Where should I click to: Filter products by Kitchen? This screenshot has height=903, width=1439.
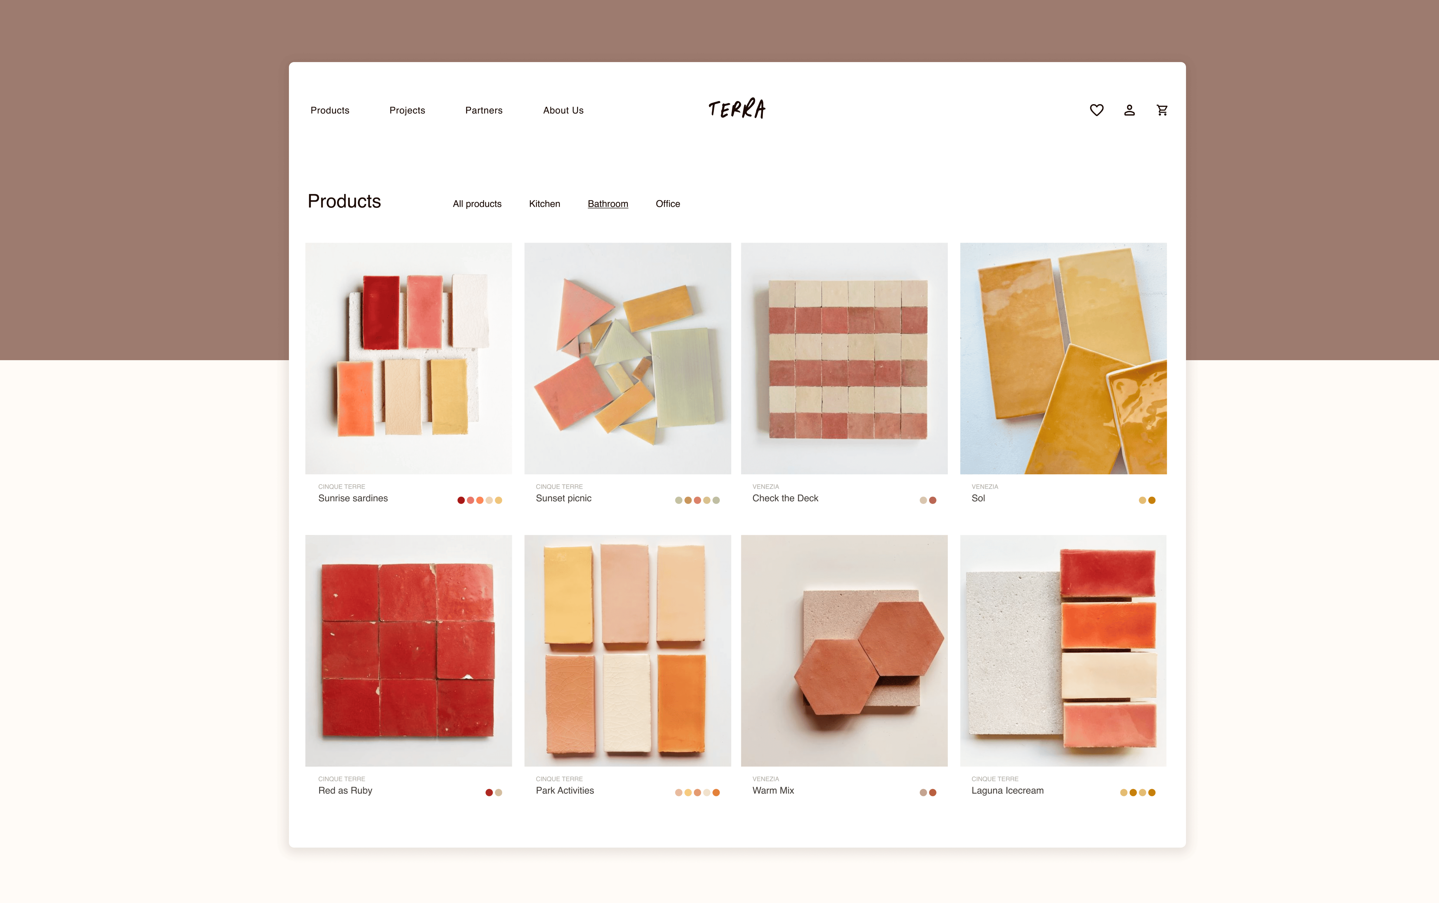545,204
